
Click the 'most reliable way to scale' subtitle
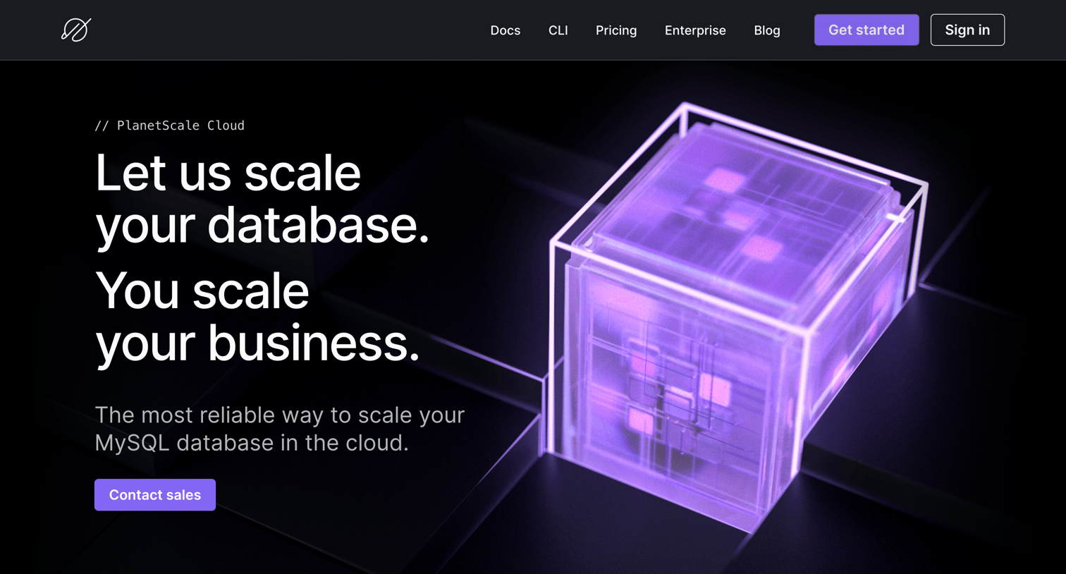(x=280, y=429)
